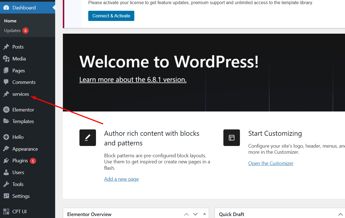Image resolution: width=345 pixels, height=218 pixels.
Task: Select the Media library icon
Action: tap(7, 59)
